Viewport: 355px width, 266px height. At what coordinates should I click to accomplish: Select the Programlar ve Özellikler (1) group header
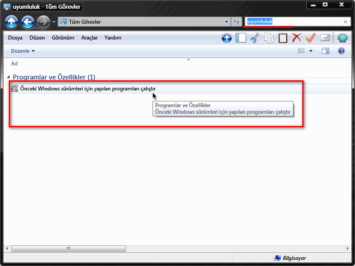[54, 77]
